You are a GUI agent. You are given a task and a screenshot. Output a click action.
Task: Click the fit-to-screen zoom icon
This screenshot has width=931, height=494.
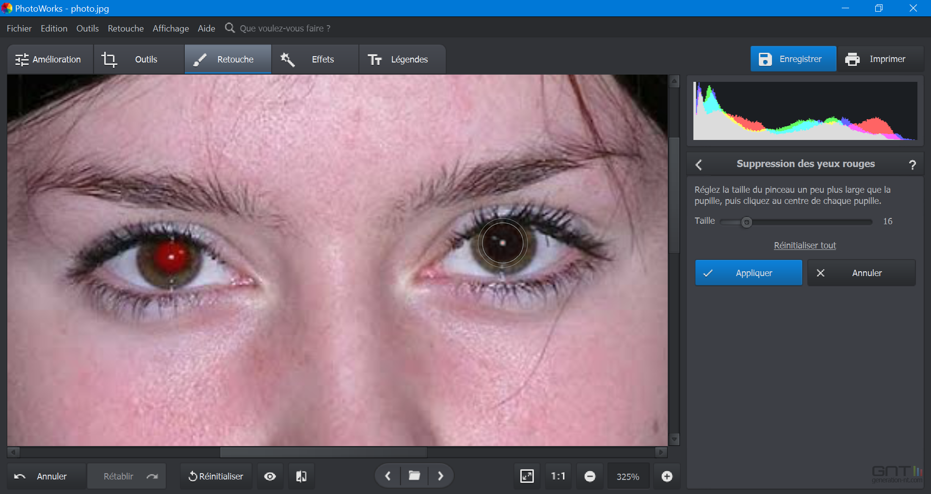pyautogui.click(x=527, y=476)
